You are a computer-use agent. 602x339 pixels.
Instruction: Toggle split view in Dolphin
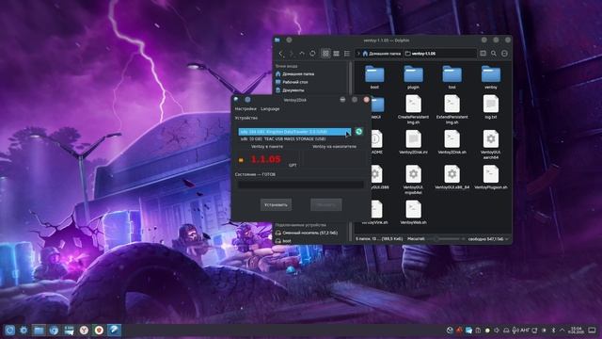click(x=483, y=54)
